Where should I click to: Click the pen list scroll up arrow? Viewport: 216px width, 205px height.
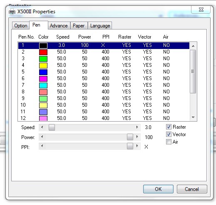tap(193, 46)
